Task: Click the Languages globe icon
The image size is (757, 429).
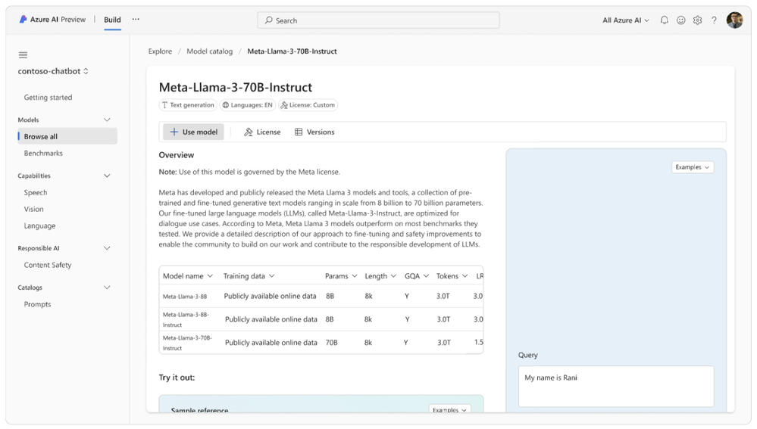Action: (x=226, y=105)
